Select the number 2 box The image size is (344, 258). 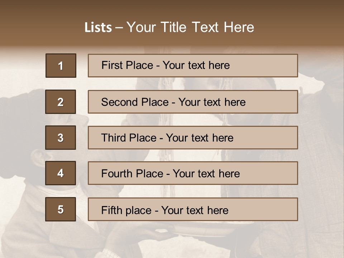coord(61,101)
